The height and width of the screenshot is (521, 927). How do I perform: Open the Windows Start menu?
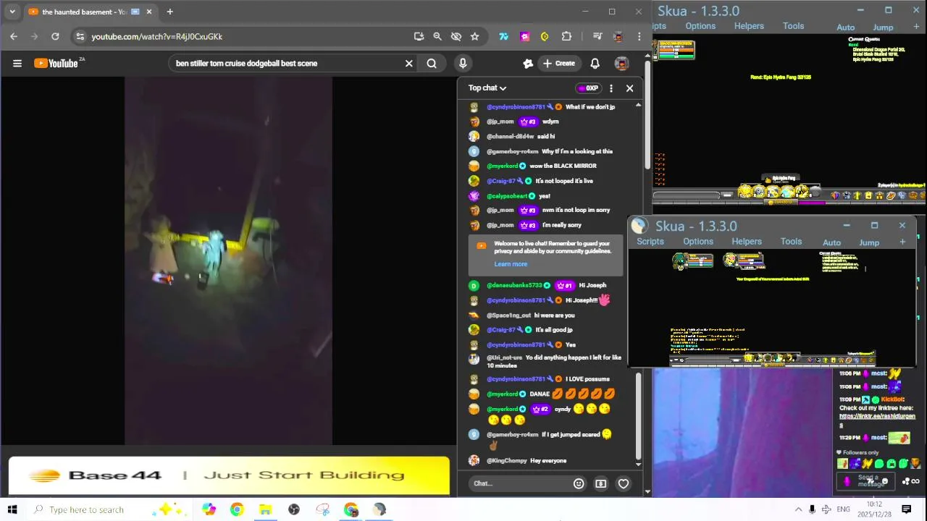(12, 509)
